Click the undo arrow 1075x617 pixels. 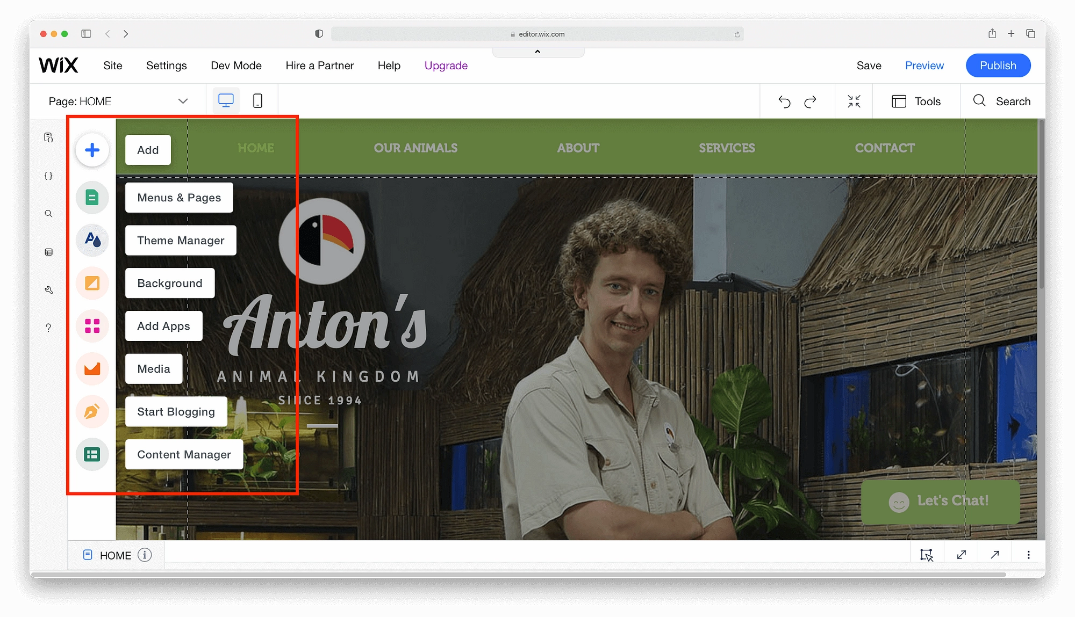[x=784, y=101]
